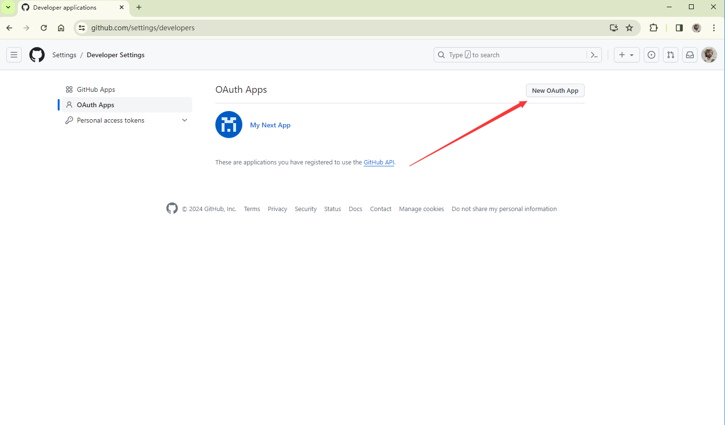The image size is (725, 425).
Task: Toggle the browser side panel
Action: pos(679,28)
